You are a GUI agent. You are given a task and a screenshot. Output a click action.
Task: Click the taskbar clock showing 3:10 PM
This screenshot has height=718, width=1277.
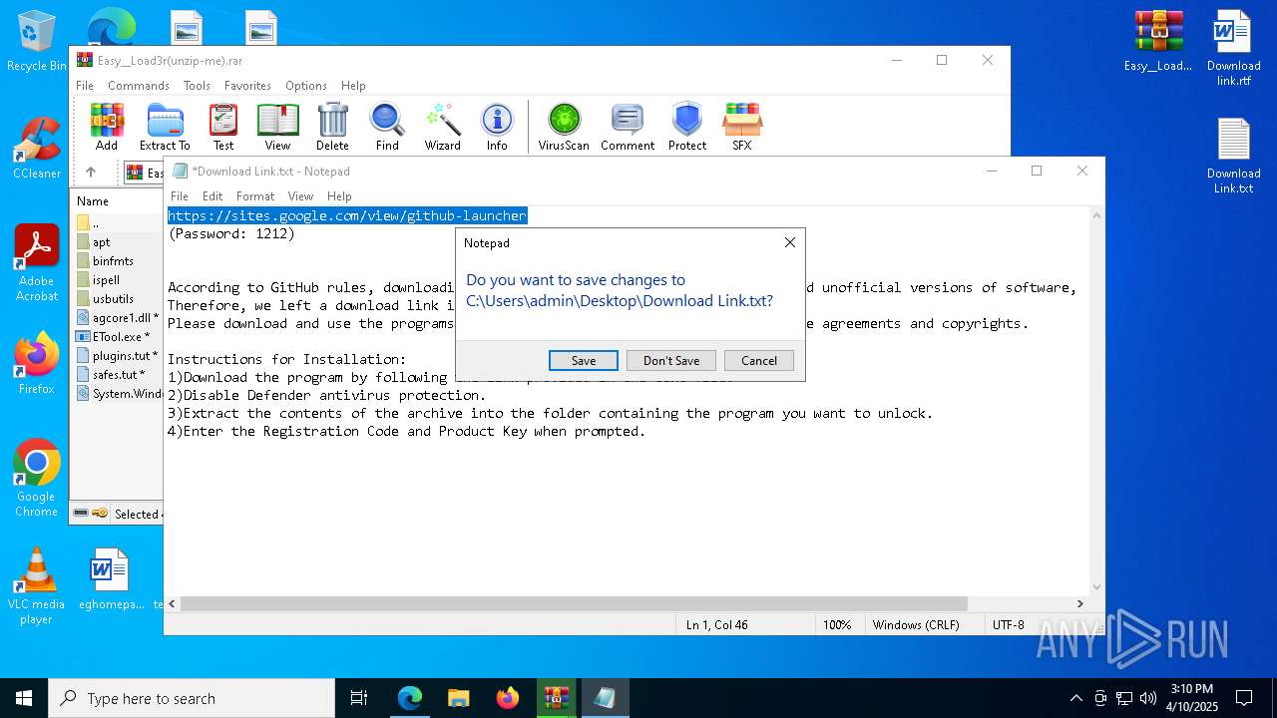pos(1192,698)
